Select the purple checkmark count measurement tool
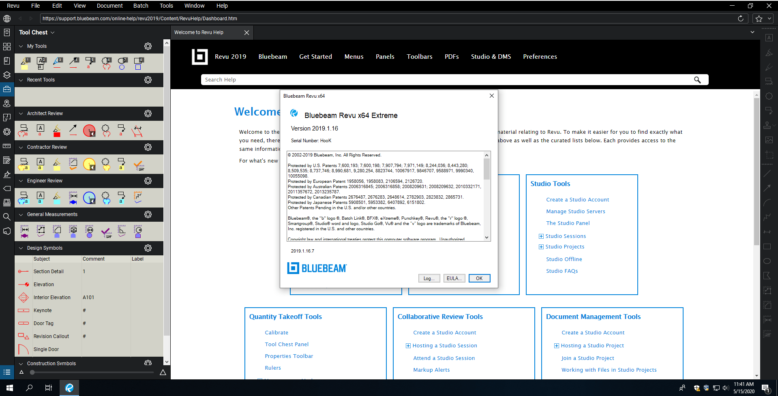 pyautogui.click(x=106, y=232)
